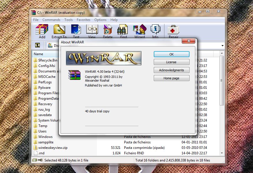The width and height of the screenshot is (253, 173).
Task: Click the '40 days trial copy' text
Action: [x=97, y=111]
